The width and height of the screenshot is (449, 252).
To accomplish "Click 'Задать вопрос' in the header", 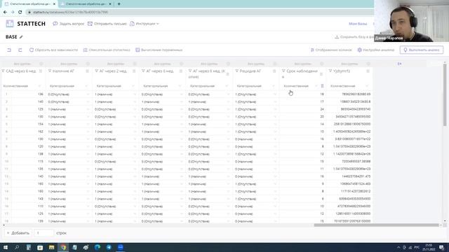I will coord(69,24).
